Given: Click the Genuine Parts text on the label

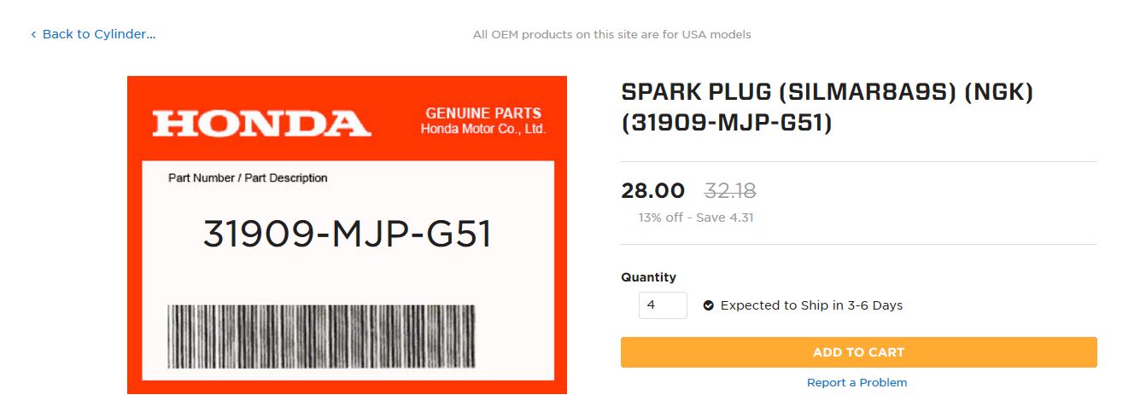Looking at the screenshot, I should click(x=482, y=113).
